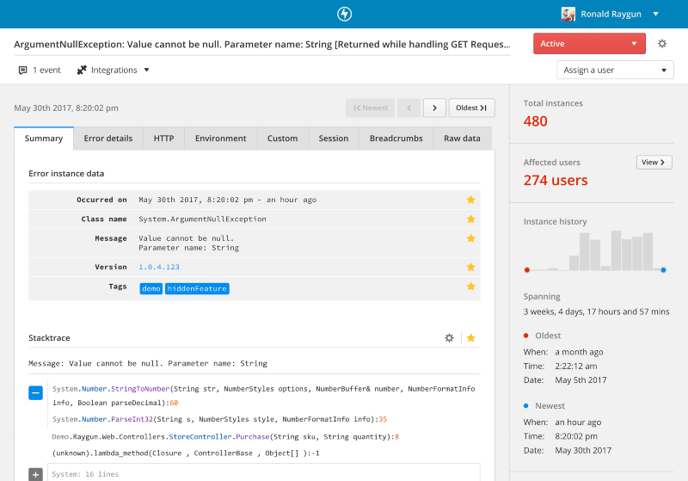688x481 pixels.
Task: Toggle star on Tags row
Action: pos(470,287)
